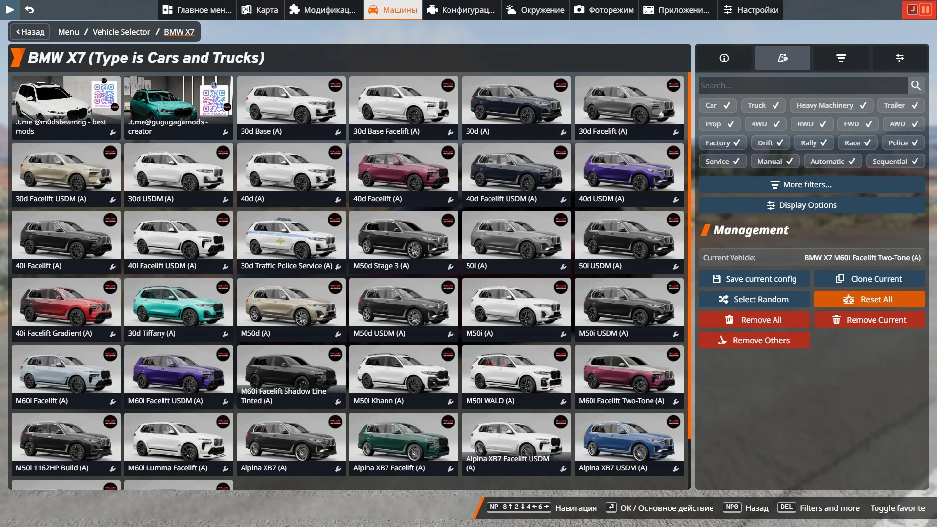Expand More filters section
Viewport: 937px width, 527px height.
[812, 185]
